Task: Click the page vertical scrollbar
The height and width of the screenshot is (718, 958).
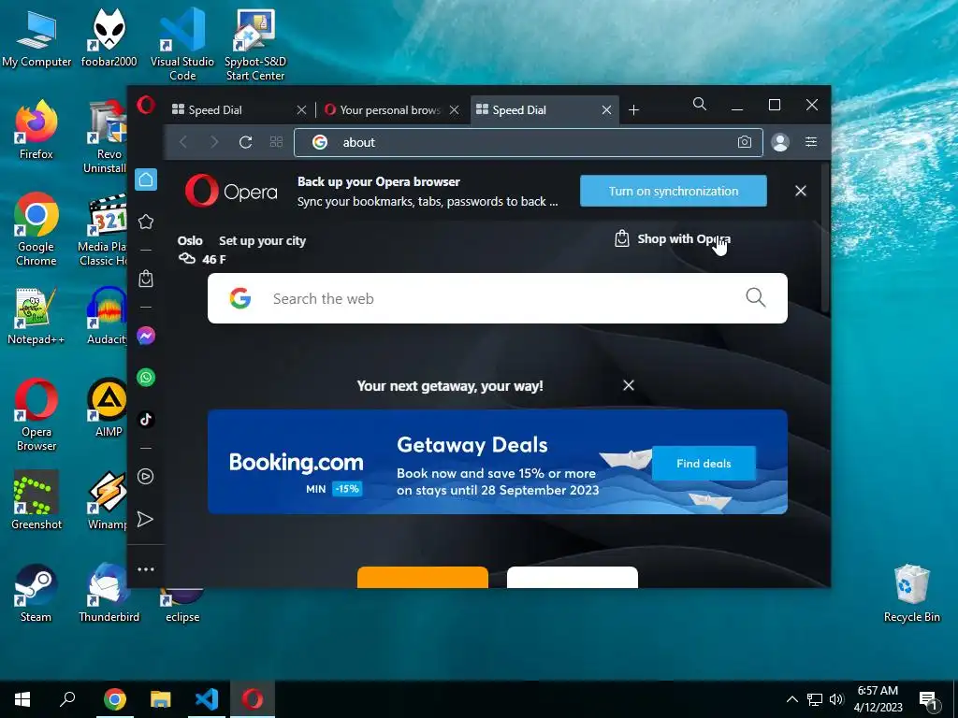Action: 825,238
